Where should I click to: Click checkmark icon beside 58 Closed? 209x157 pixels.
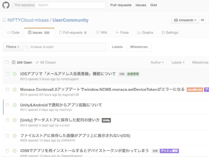pyautogui.click(x=37, y=62)
